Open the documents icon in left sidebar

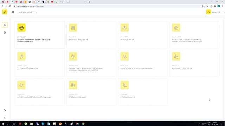point(5,33)
